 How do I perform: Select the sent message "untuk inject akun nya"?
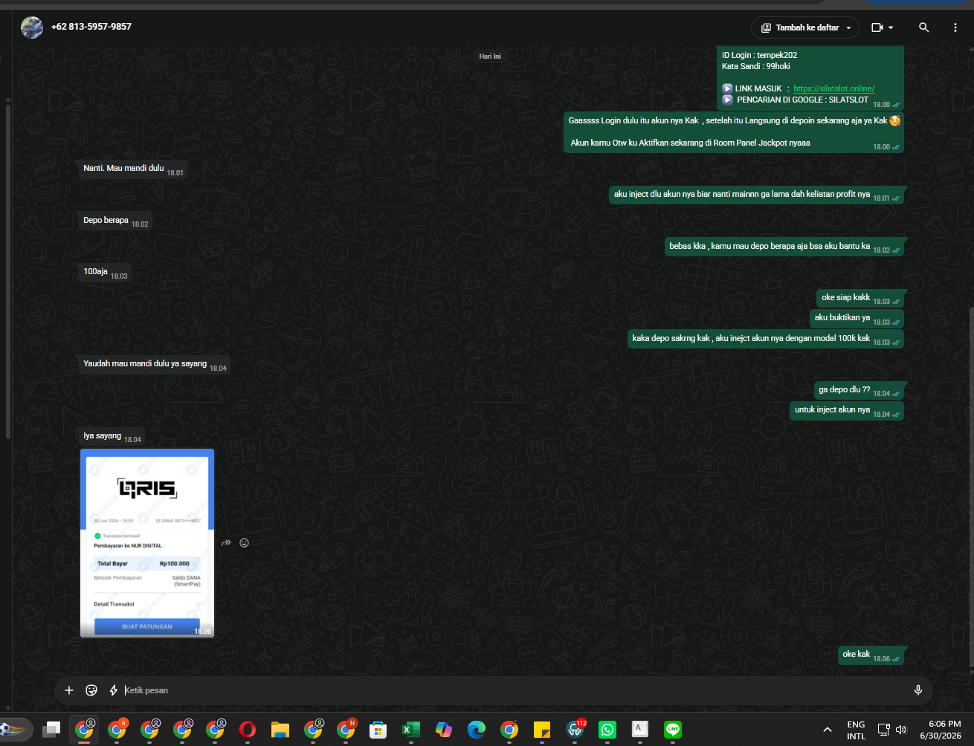[x=847, y=410]
